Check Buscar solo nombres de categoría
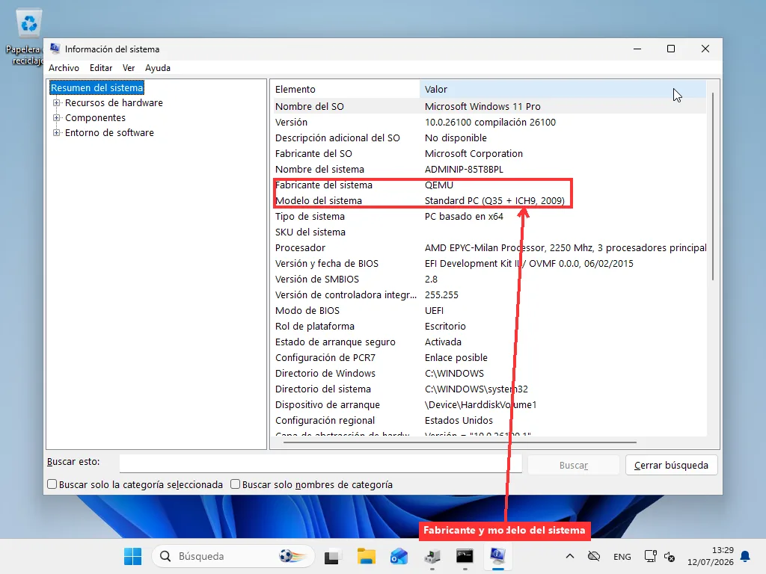 click(235, 484)
